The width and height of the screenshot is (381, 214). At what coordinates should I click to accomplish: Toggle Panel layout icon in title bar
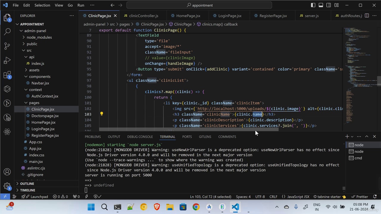click(x=321, y=5)
